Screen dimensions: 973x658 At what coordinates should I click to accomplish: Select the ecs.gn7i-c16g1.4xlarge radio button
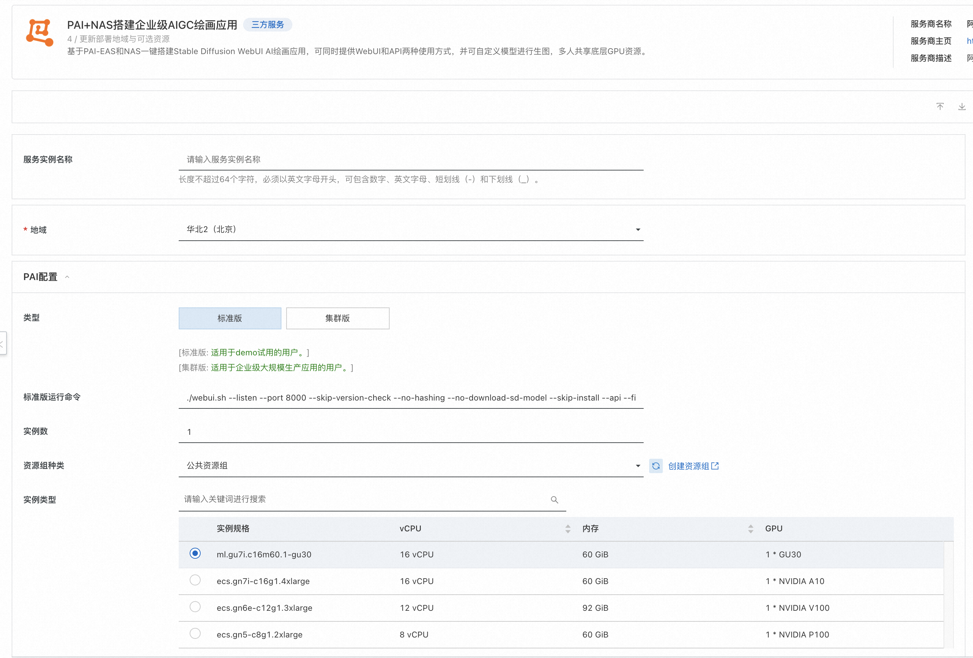195,580
